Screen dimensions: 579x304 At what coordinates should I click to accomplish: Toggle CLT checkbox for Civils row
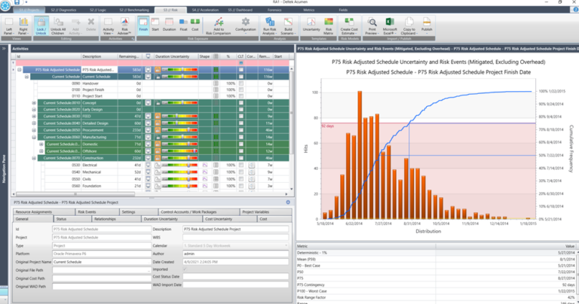[x=240, y=179]
